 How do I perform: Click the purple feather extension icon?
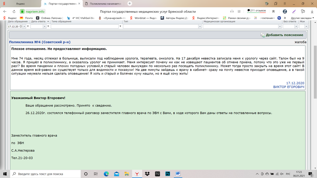coord(294,11)
